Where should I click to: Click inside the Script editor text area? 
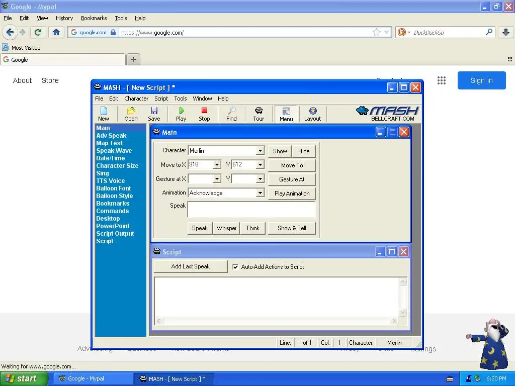(277, 298)
